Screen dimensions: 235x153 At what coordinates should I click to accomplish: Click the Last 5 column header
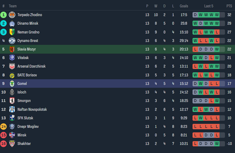point(209,6)
